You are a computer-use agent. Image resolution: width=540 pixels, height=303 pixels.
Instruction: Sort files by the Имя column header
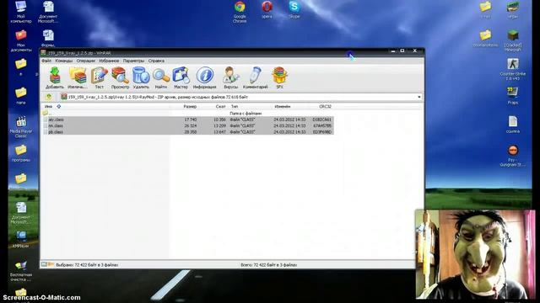tap(49, 107)
